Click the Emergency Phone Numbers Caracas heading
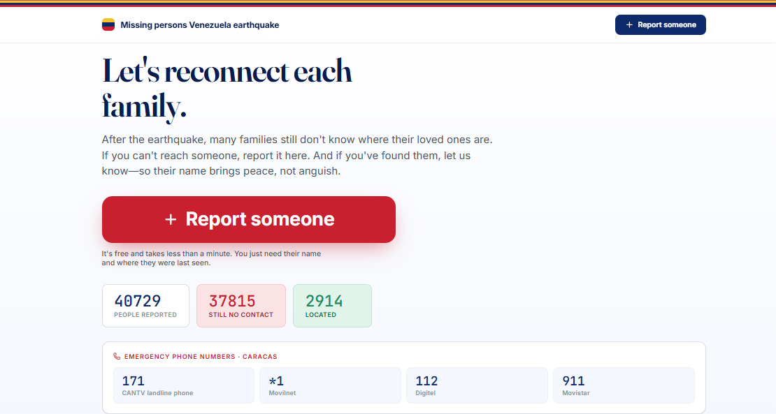The image size is (776, 414). pyautogui.click(x=201, y=356)
